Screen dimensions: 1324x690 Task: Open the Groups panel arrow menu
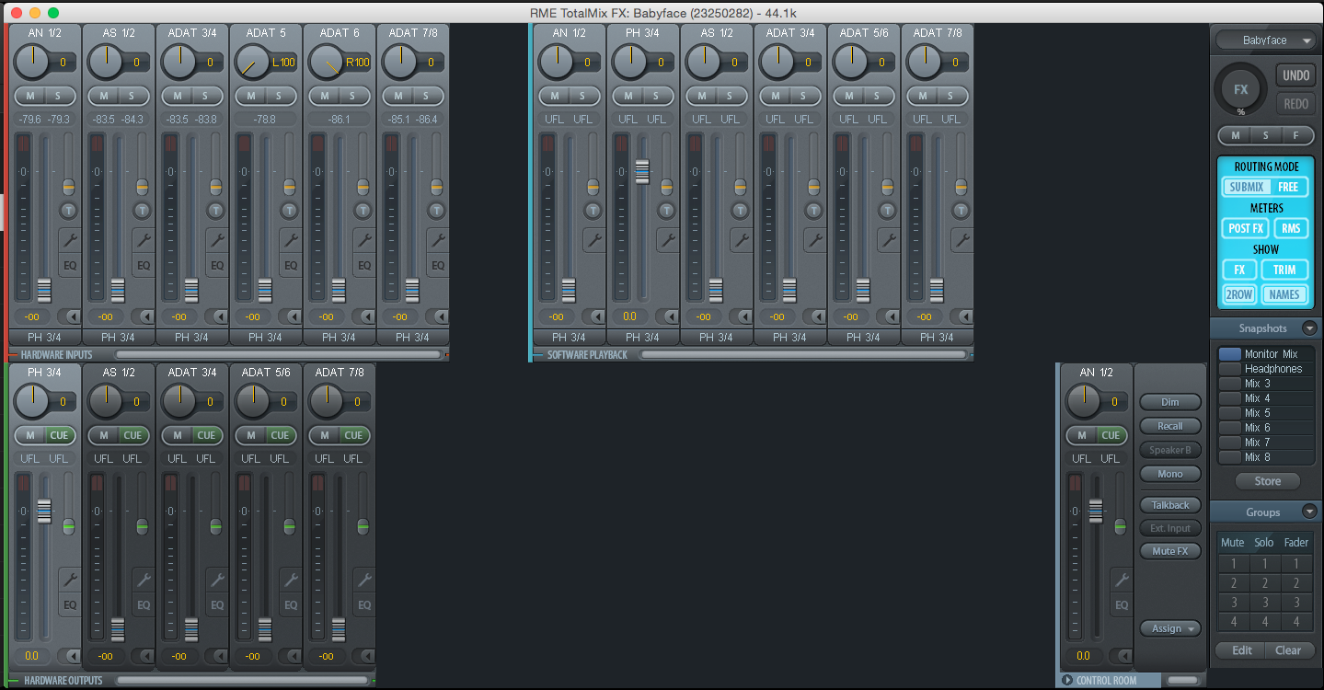(x=1309, y=512)
